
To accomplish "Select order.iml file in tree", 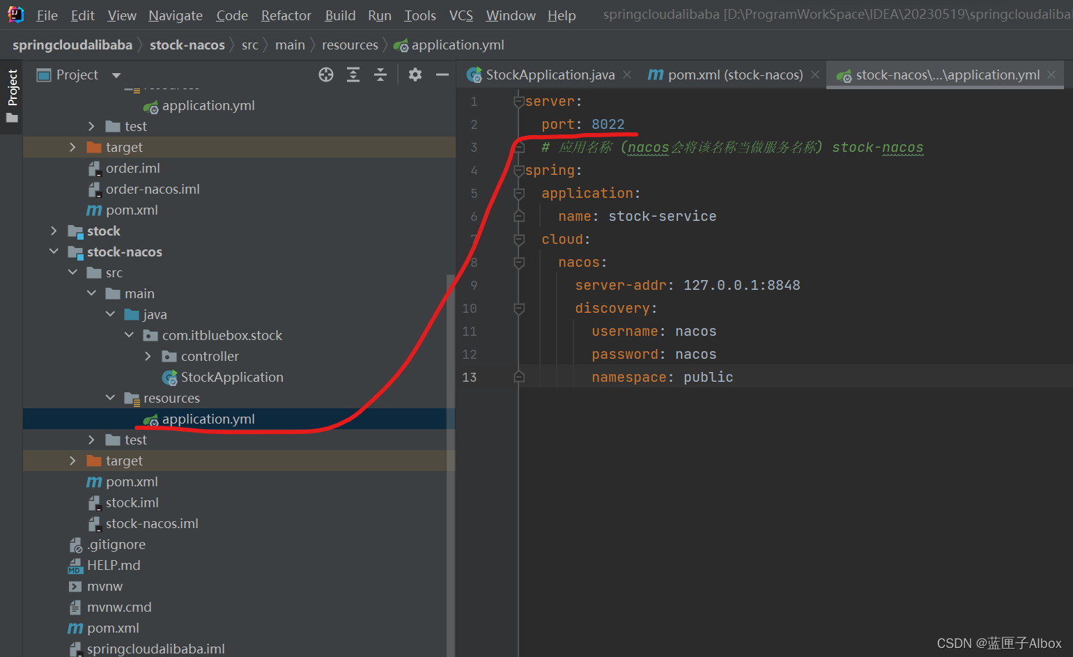I will 125,168.
